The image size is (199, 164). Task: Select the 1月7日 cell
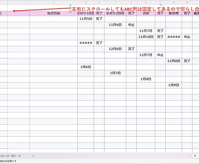(x=115, y=73)
